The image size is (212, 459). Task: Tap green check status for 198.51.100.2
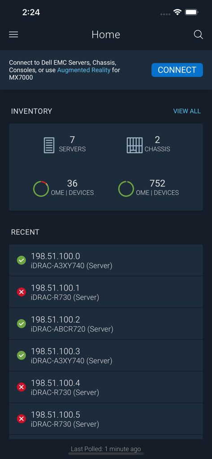[x=22, y=324]
